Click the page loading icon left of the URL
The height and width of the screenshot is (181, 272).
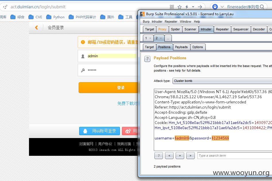click(5, 7)
